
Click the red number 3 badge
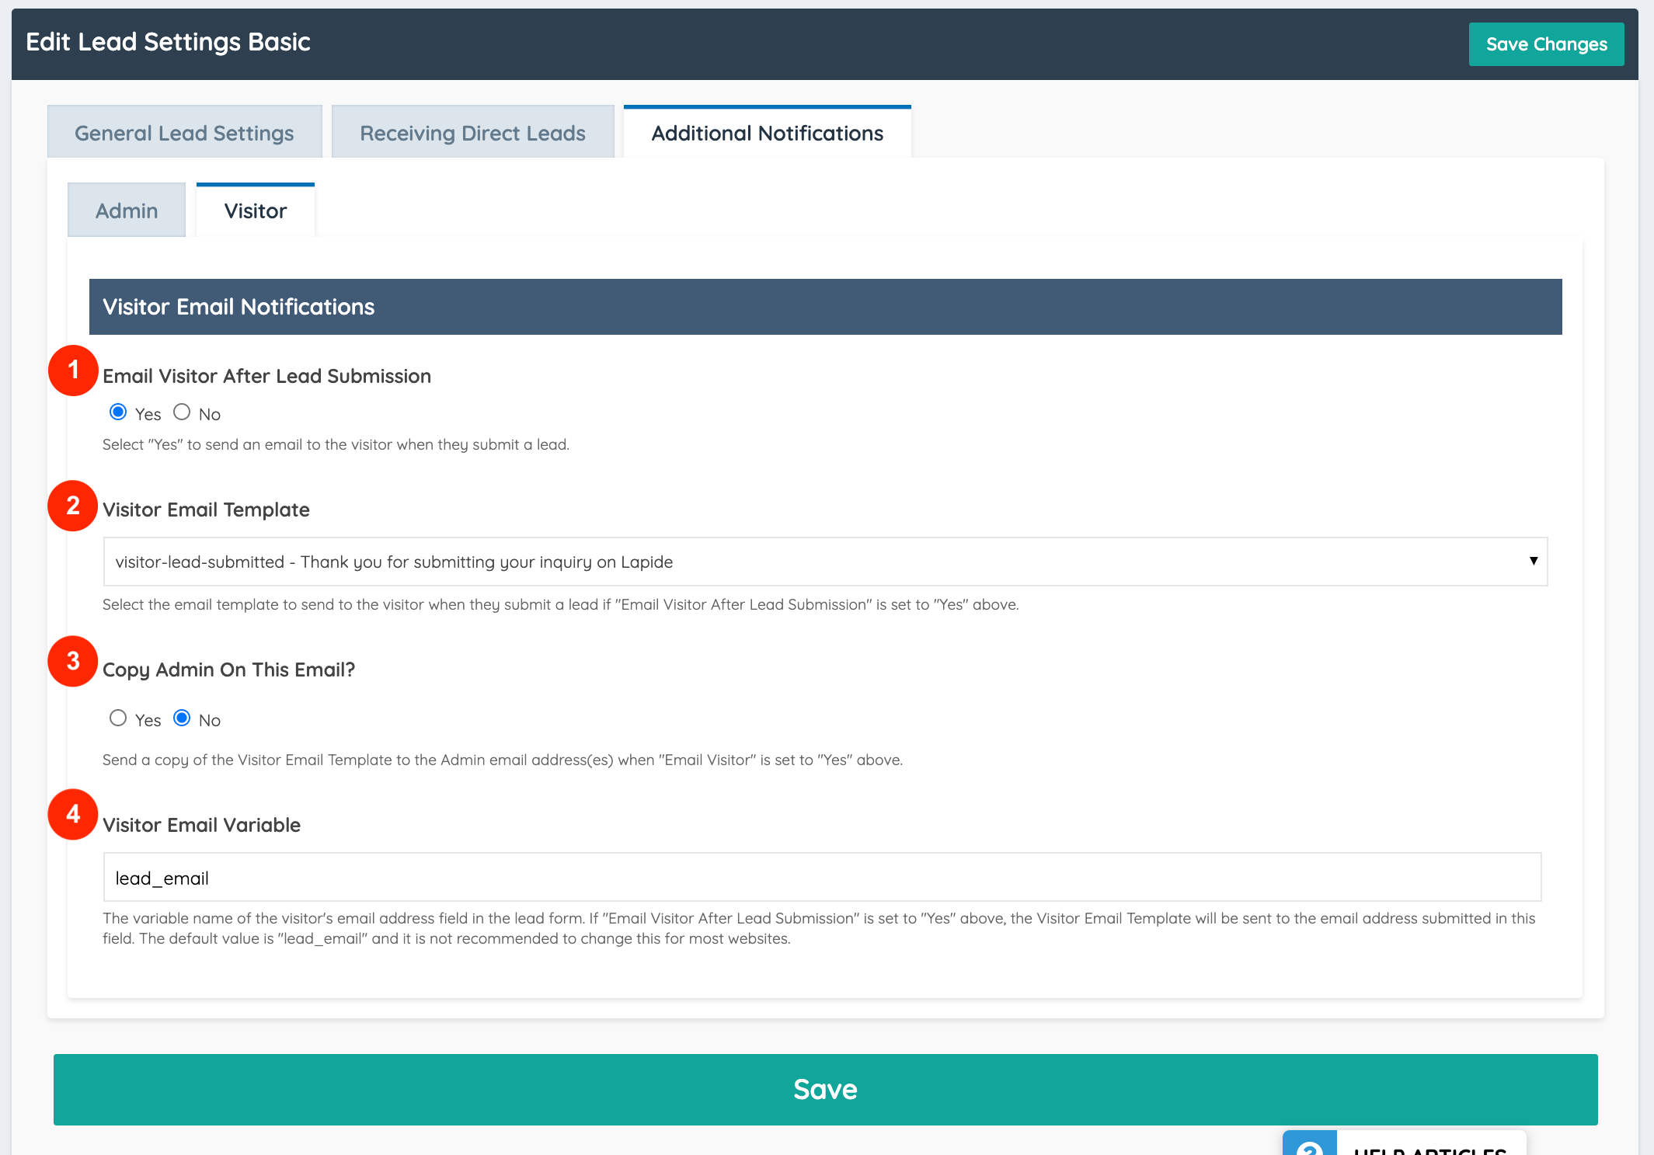click(x=73, y=661)
